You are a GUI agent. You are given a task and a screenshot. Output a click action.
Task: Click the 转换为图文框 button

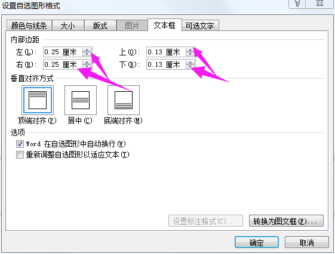click(286, 221)
